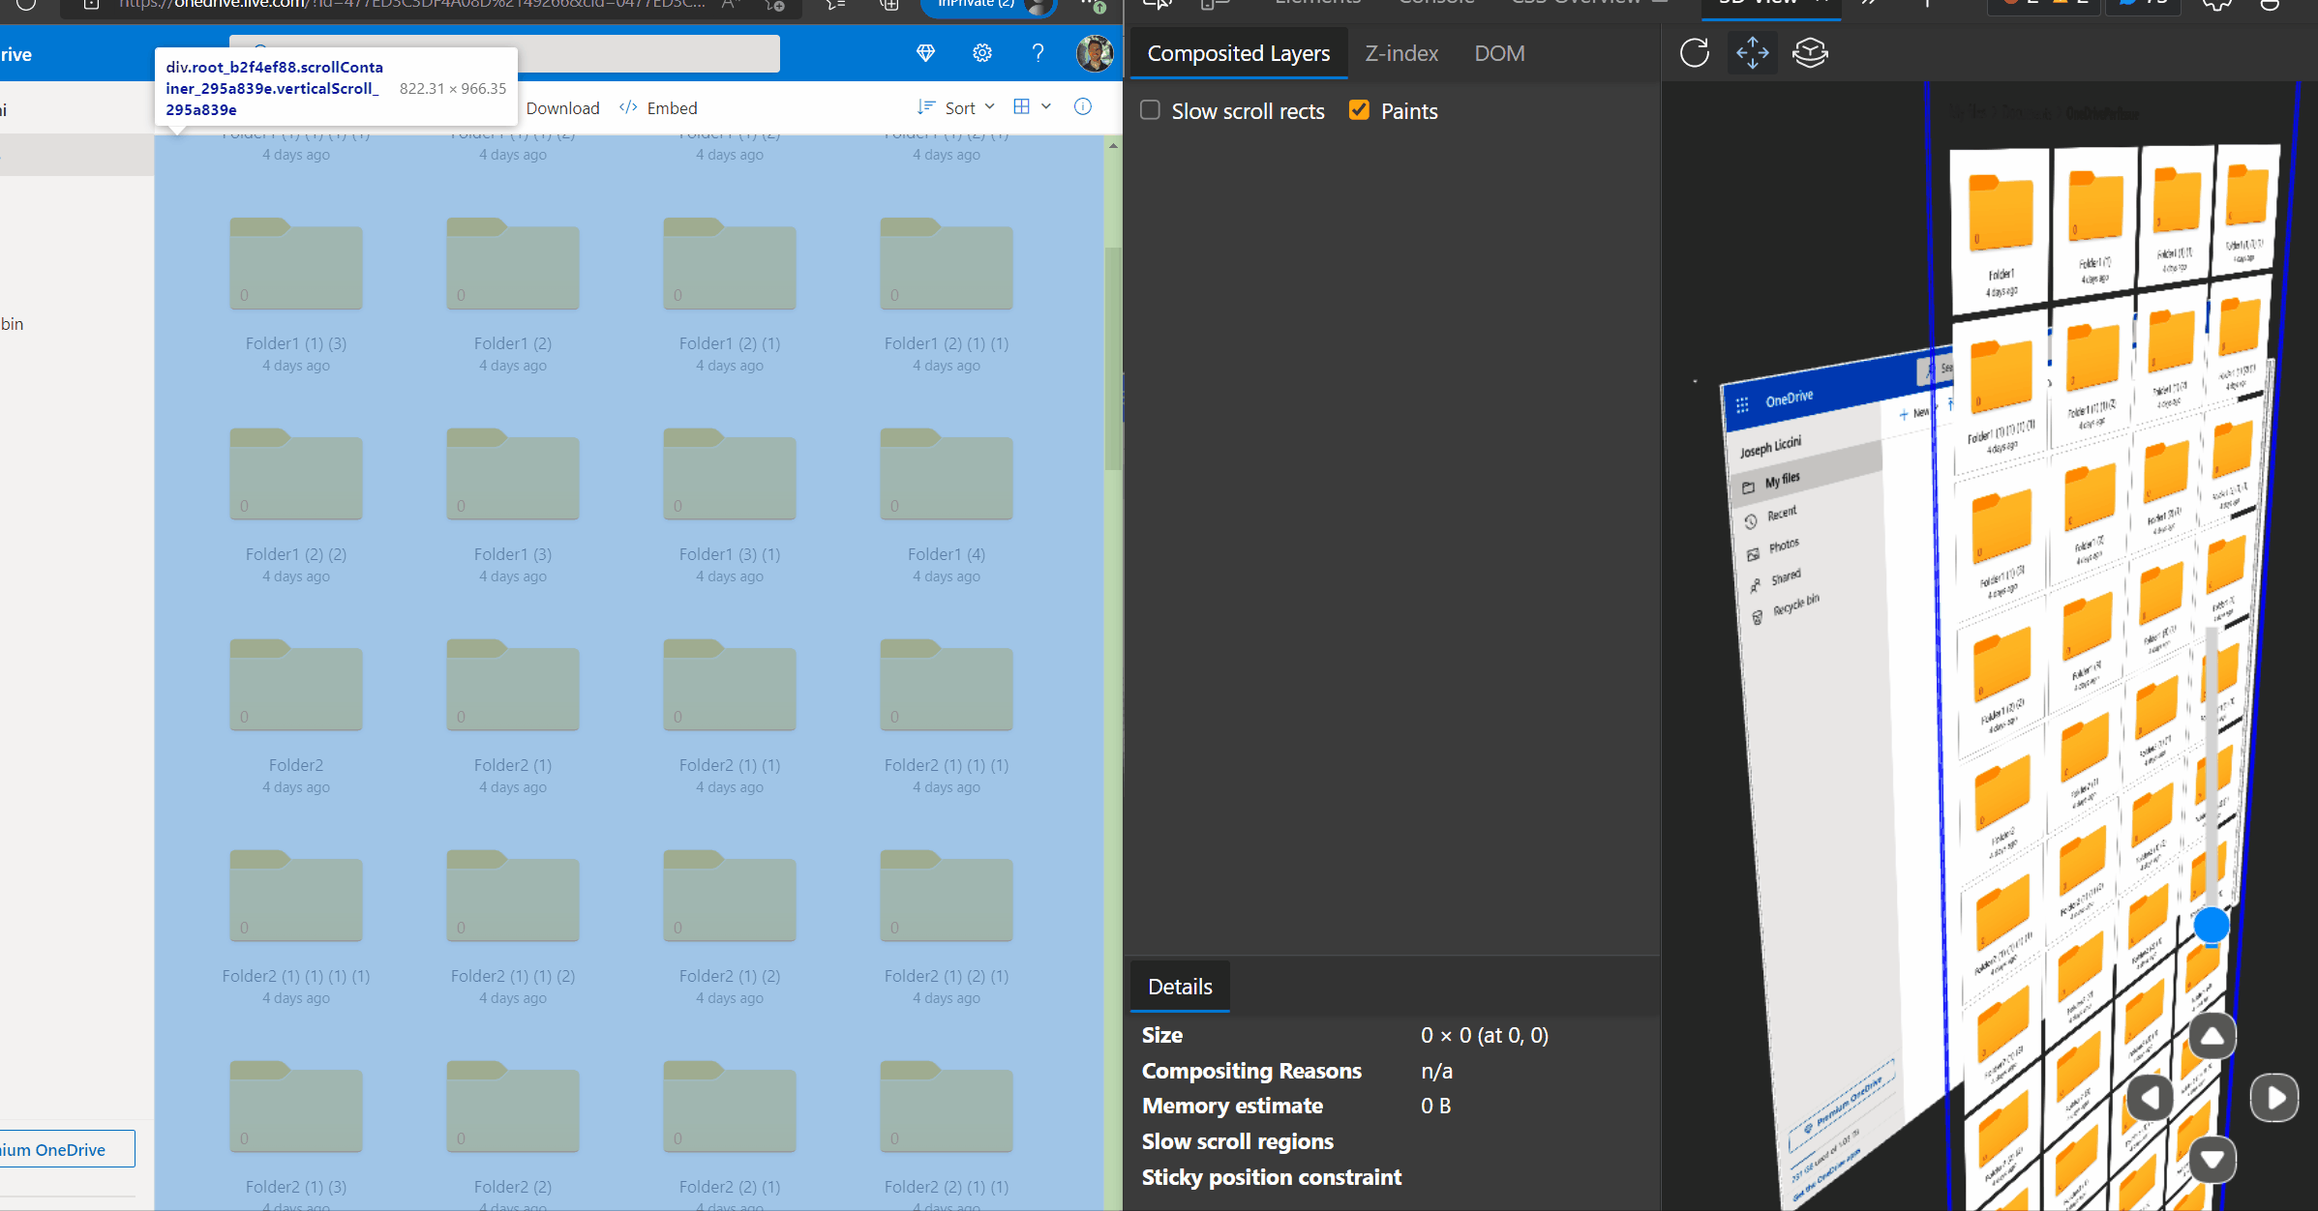Uncheck the Paints checkbox

pyautogui.click(x=1359, y=110)
